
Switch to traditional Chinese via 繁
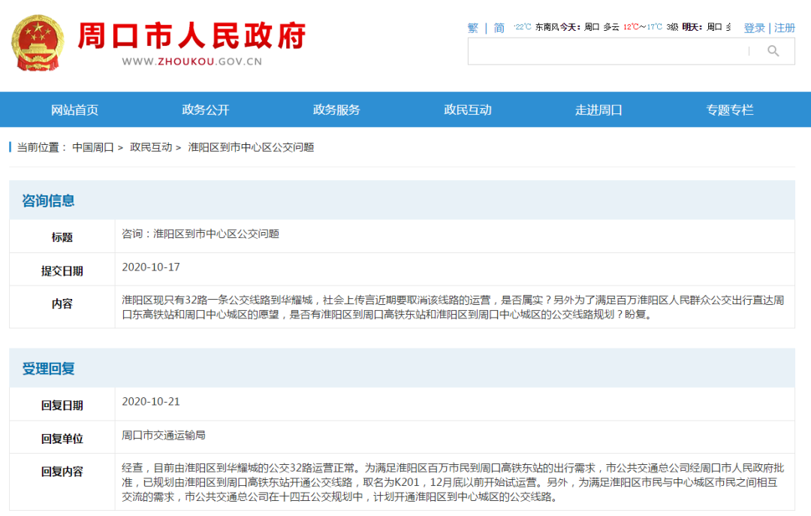[473, 28]
